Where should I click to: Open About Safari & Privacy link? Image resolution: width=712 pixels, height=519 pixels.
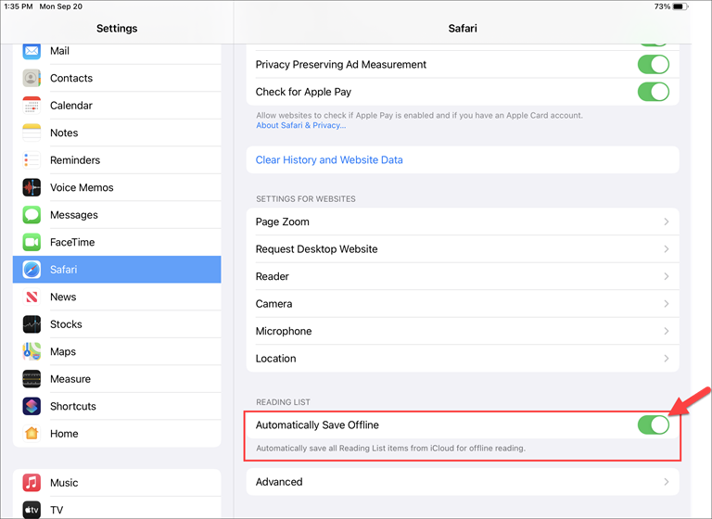click(300, 125)
